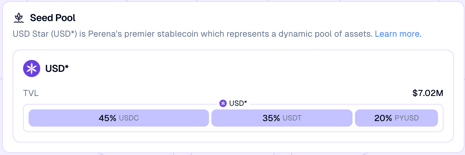Click the USD* pool title text

click(57, 68)
